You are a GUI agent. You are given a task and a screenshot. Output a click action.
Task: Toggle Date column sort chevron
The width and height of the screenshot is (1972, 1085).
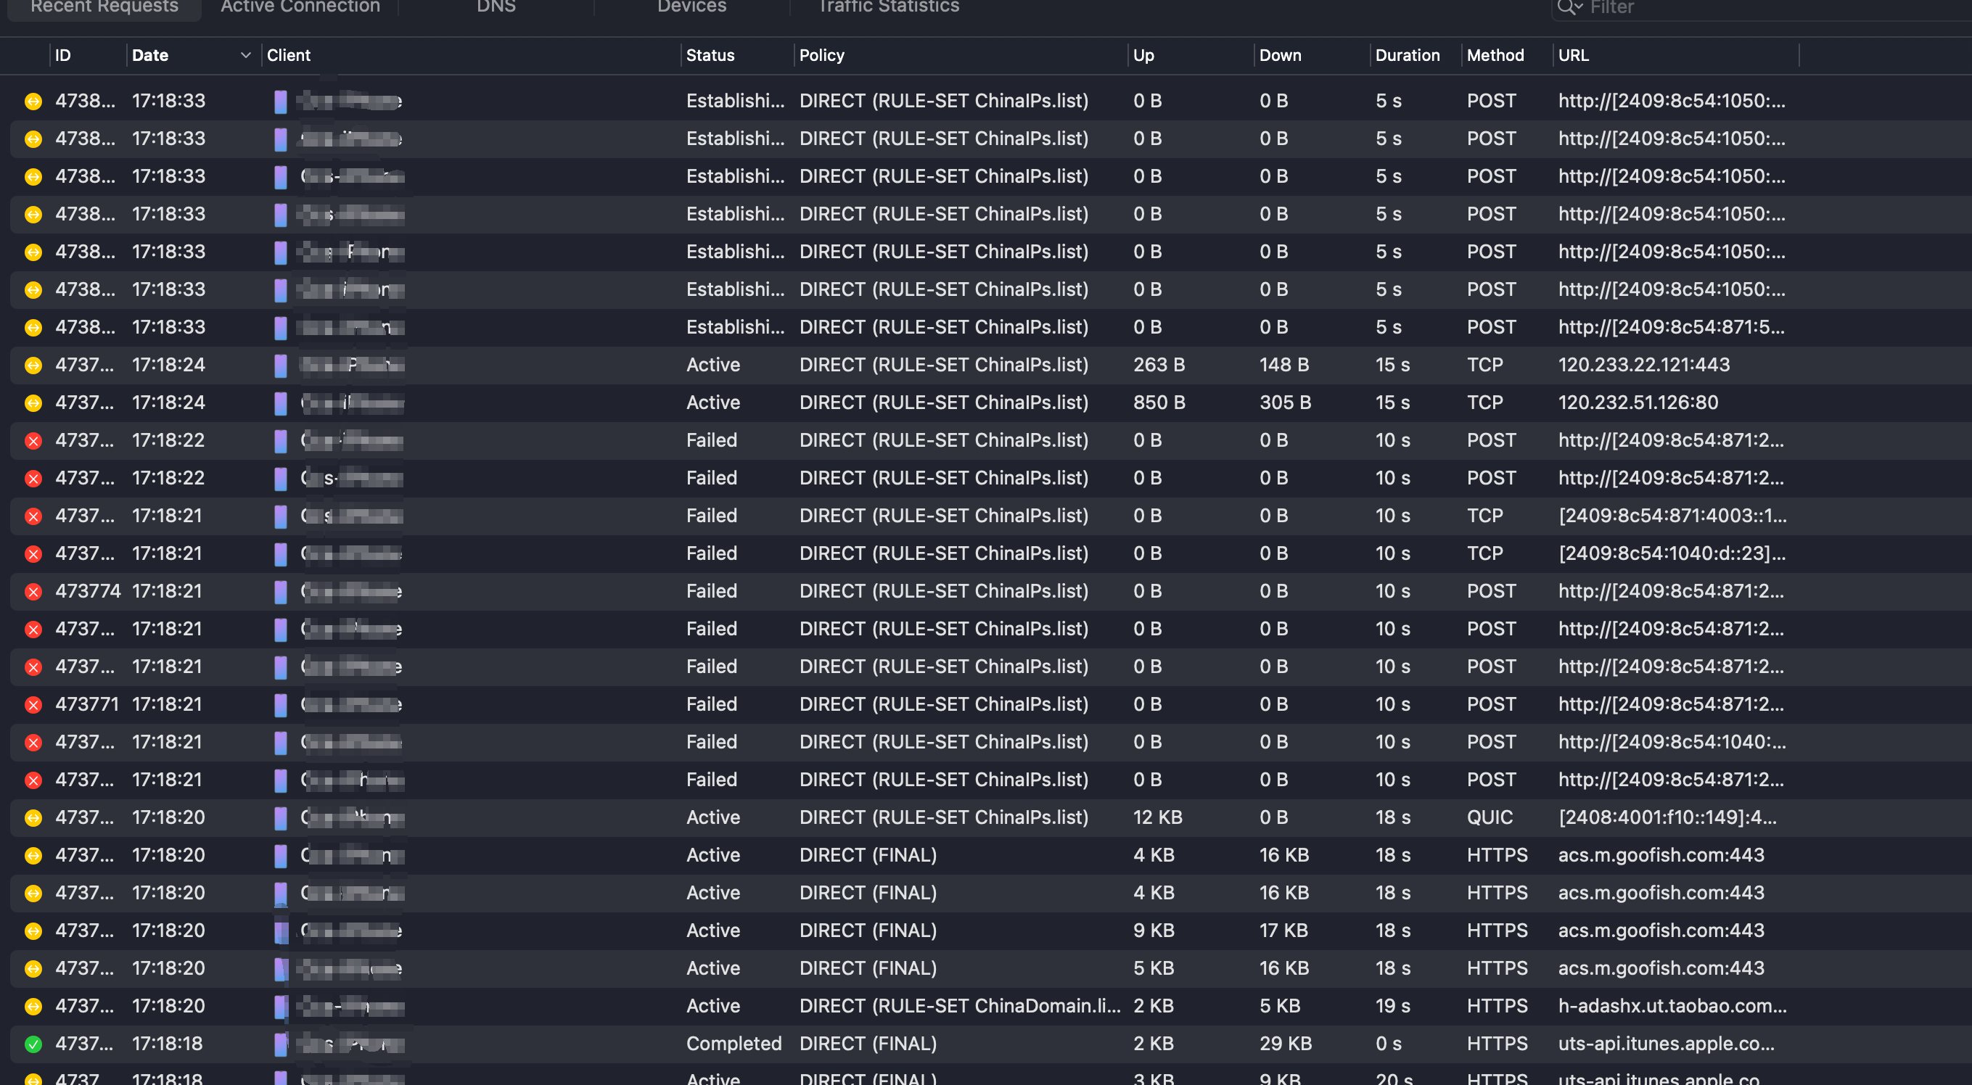pos(246,55)
